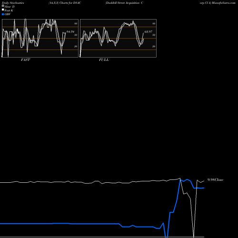Click the 'Slow D' legend label
Viewport: 238px width, 238px height.
(x=10, y=7)
